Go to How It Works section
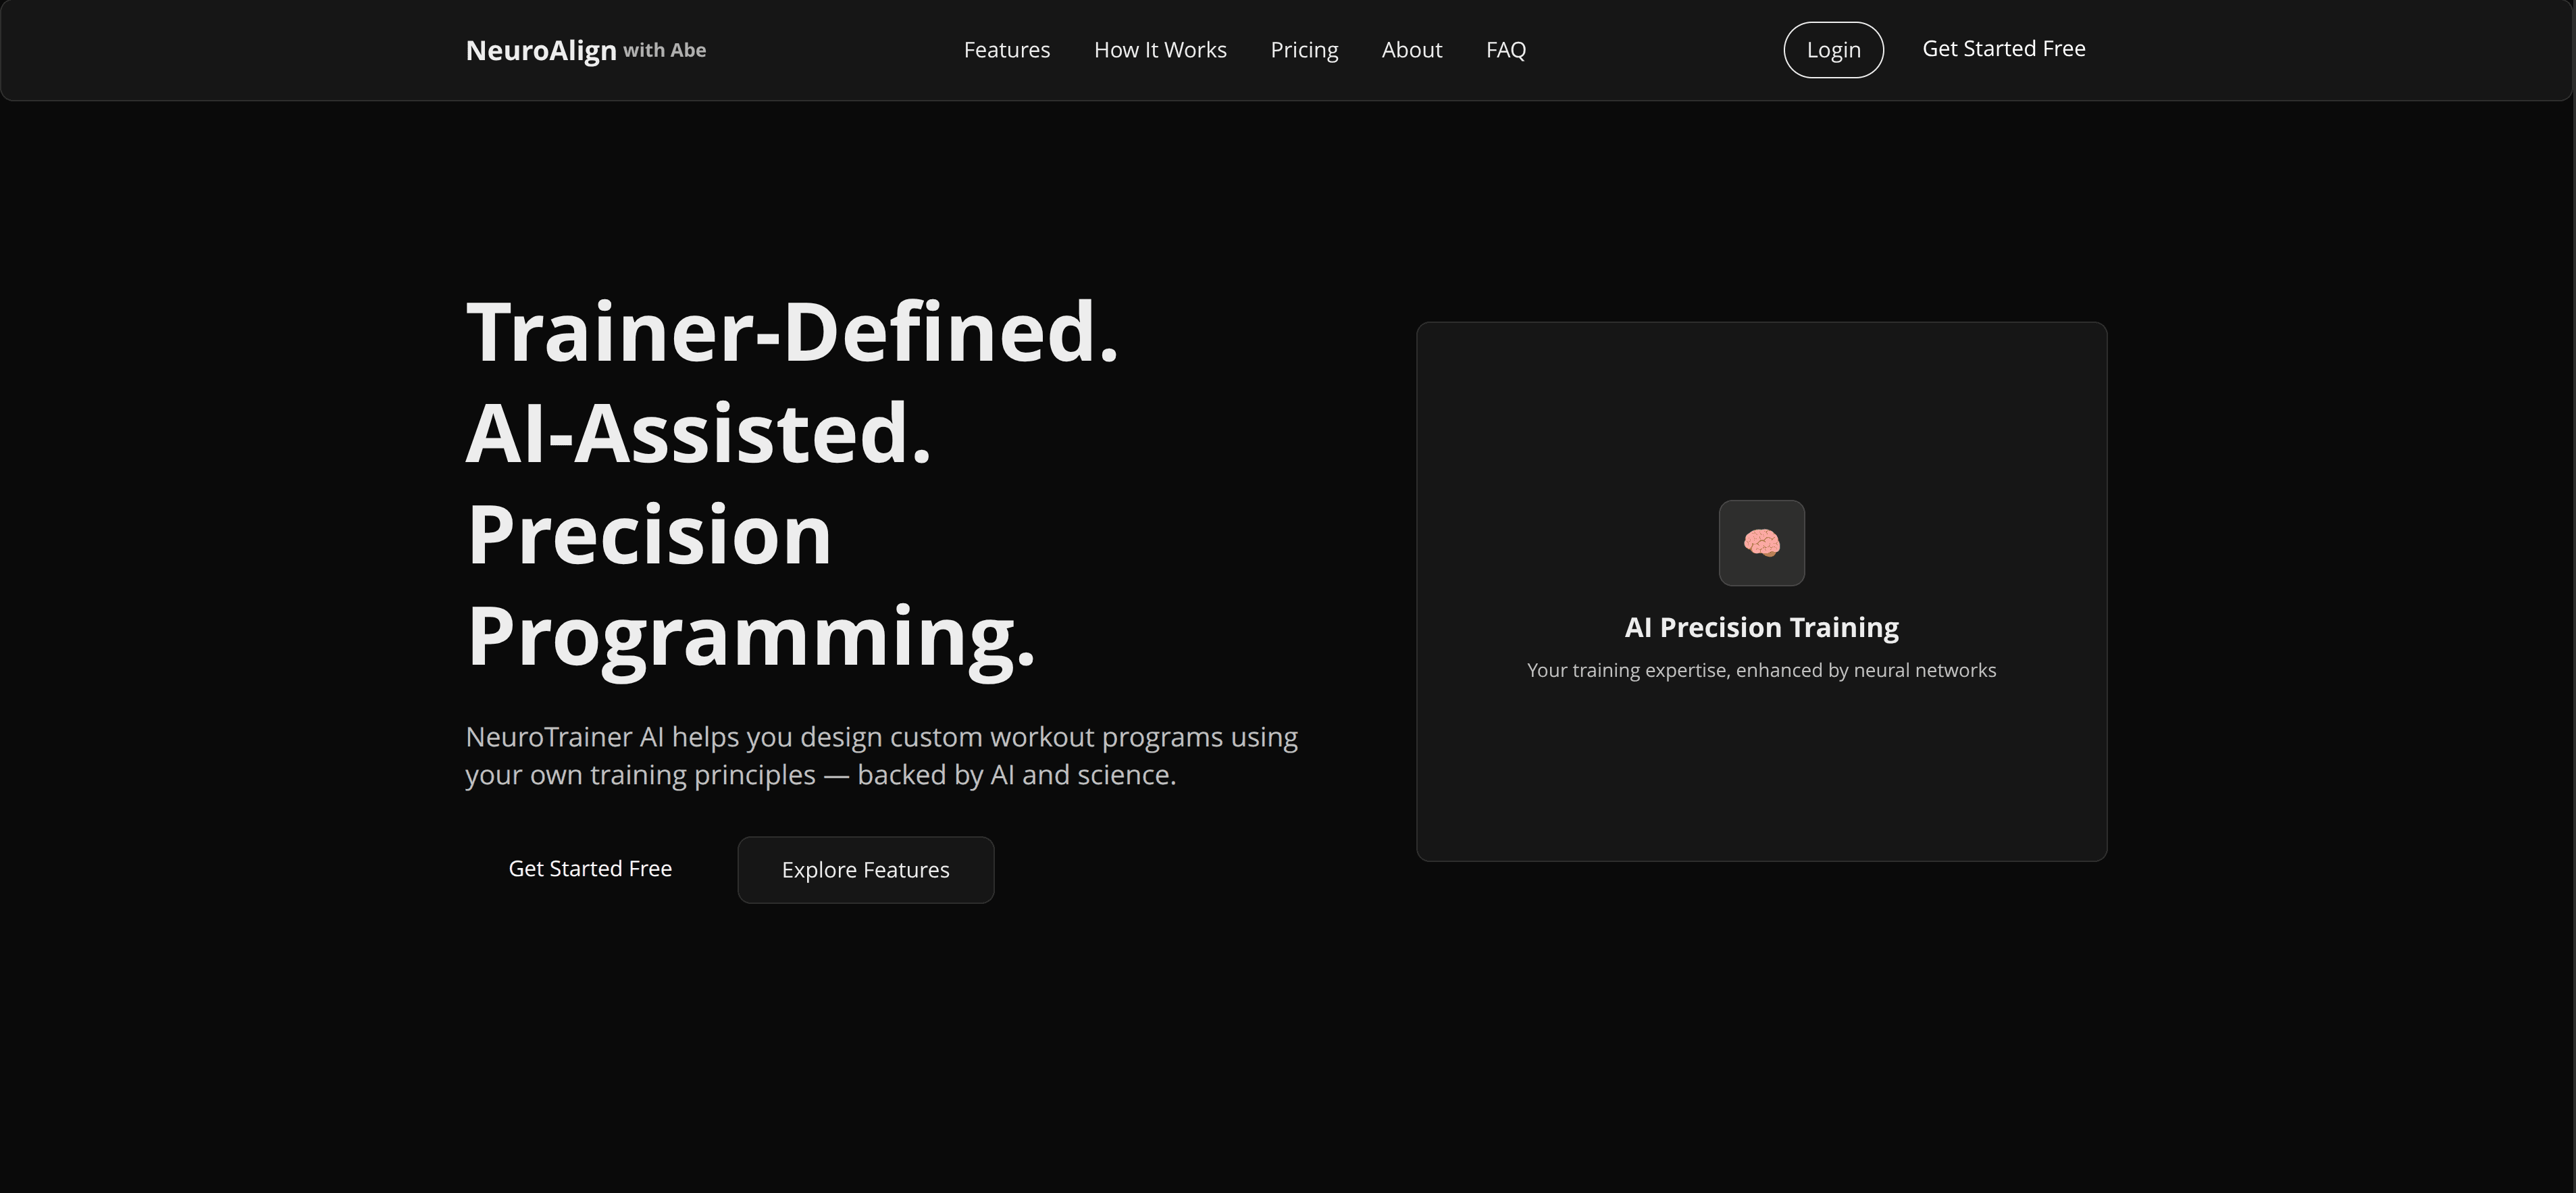2576x1193 pixels. [1159, 50]
